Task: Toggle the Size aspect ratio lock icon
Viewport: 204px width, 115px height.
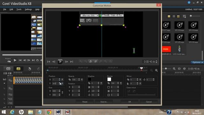Action: click(62, 93)
